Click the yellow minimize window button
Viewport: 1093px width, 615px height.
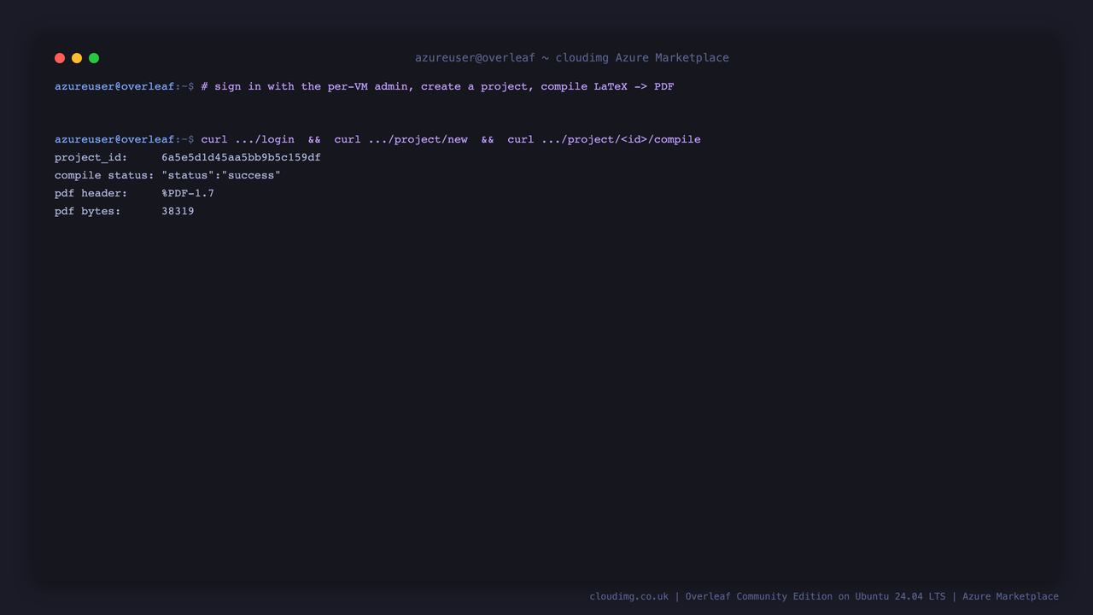tap(77, 58)
